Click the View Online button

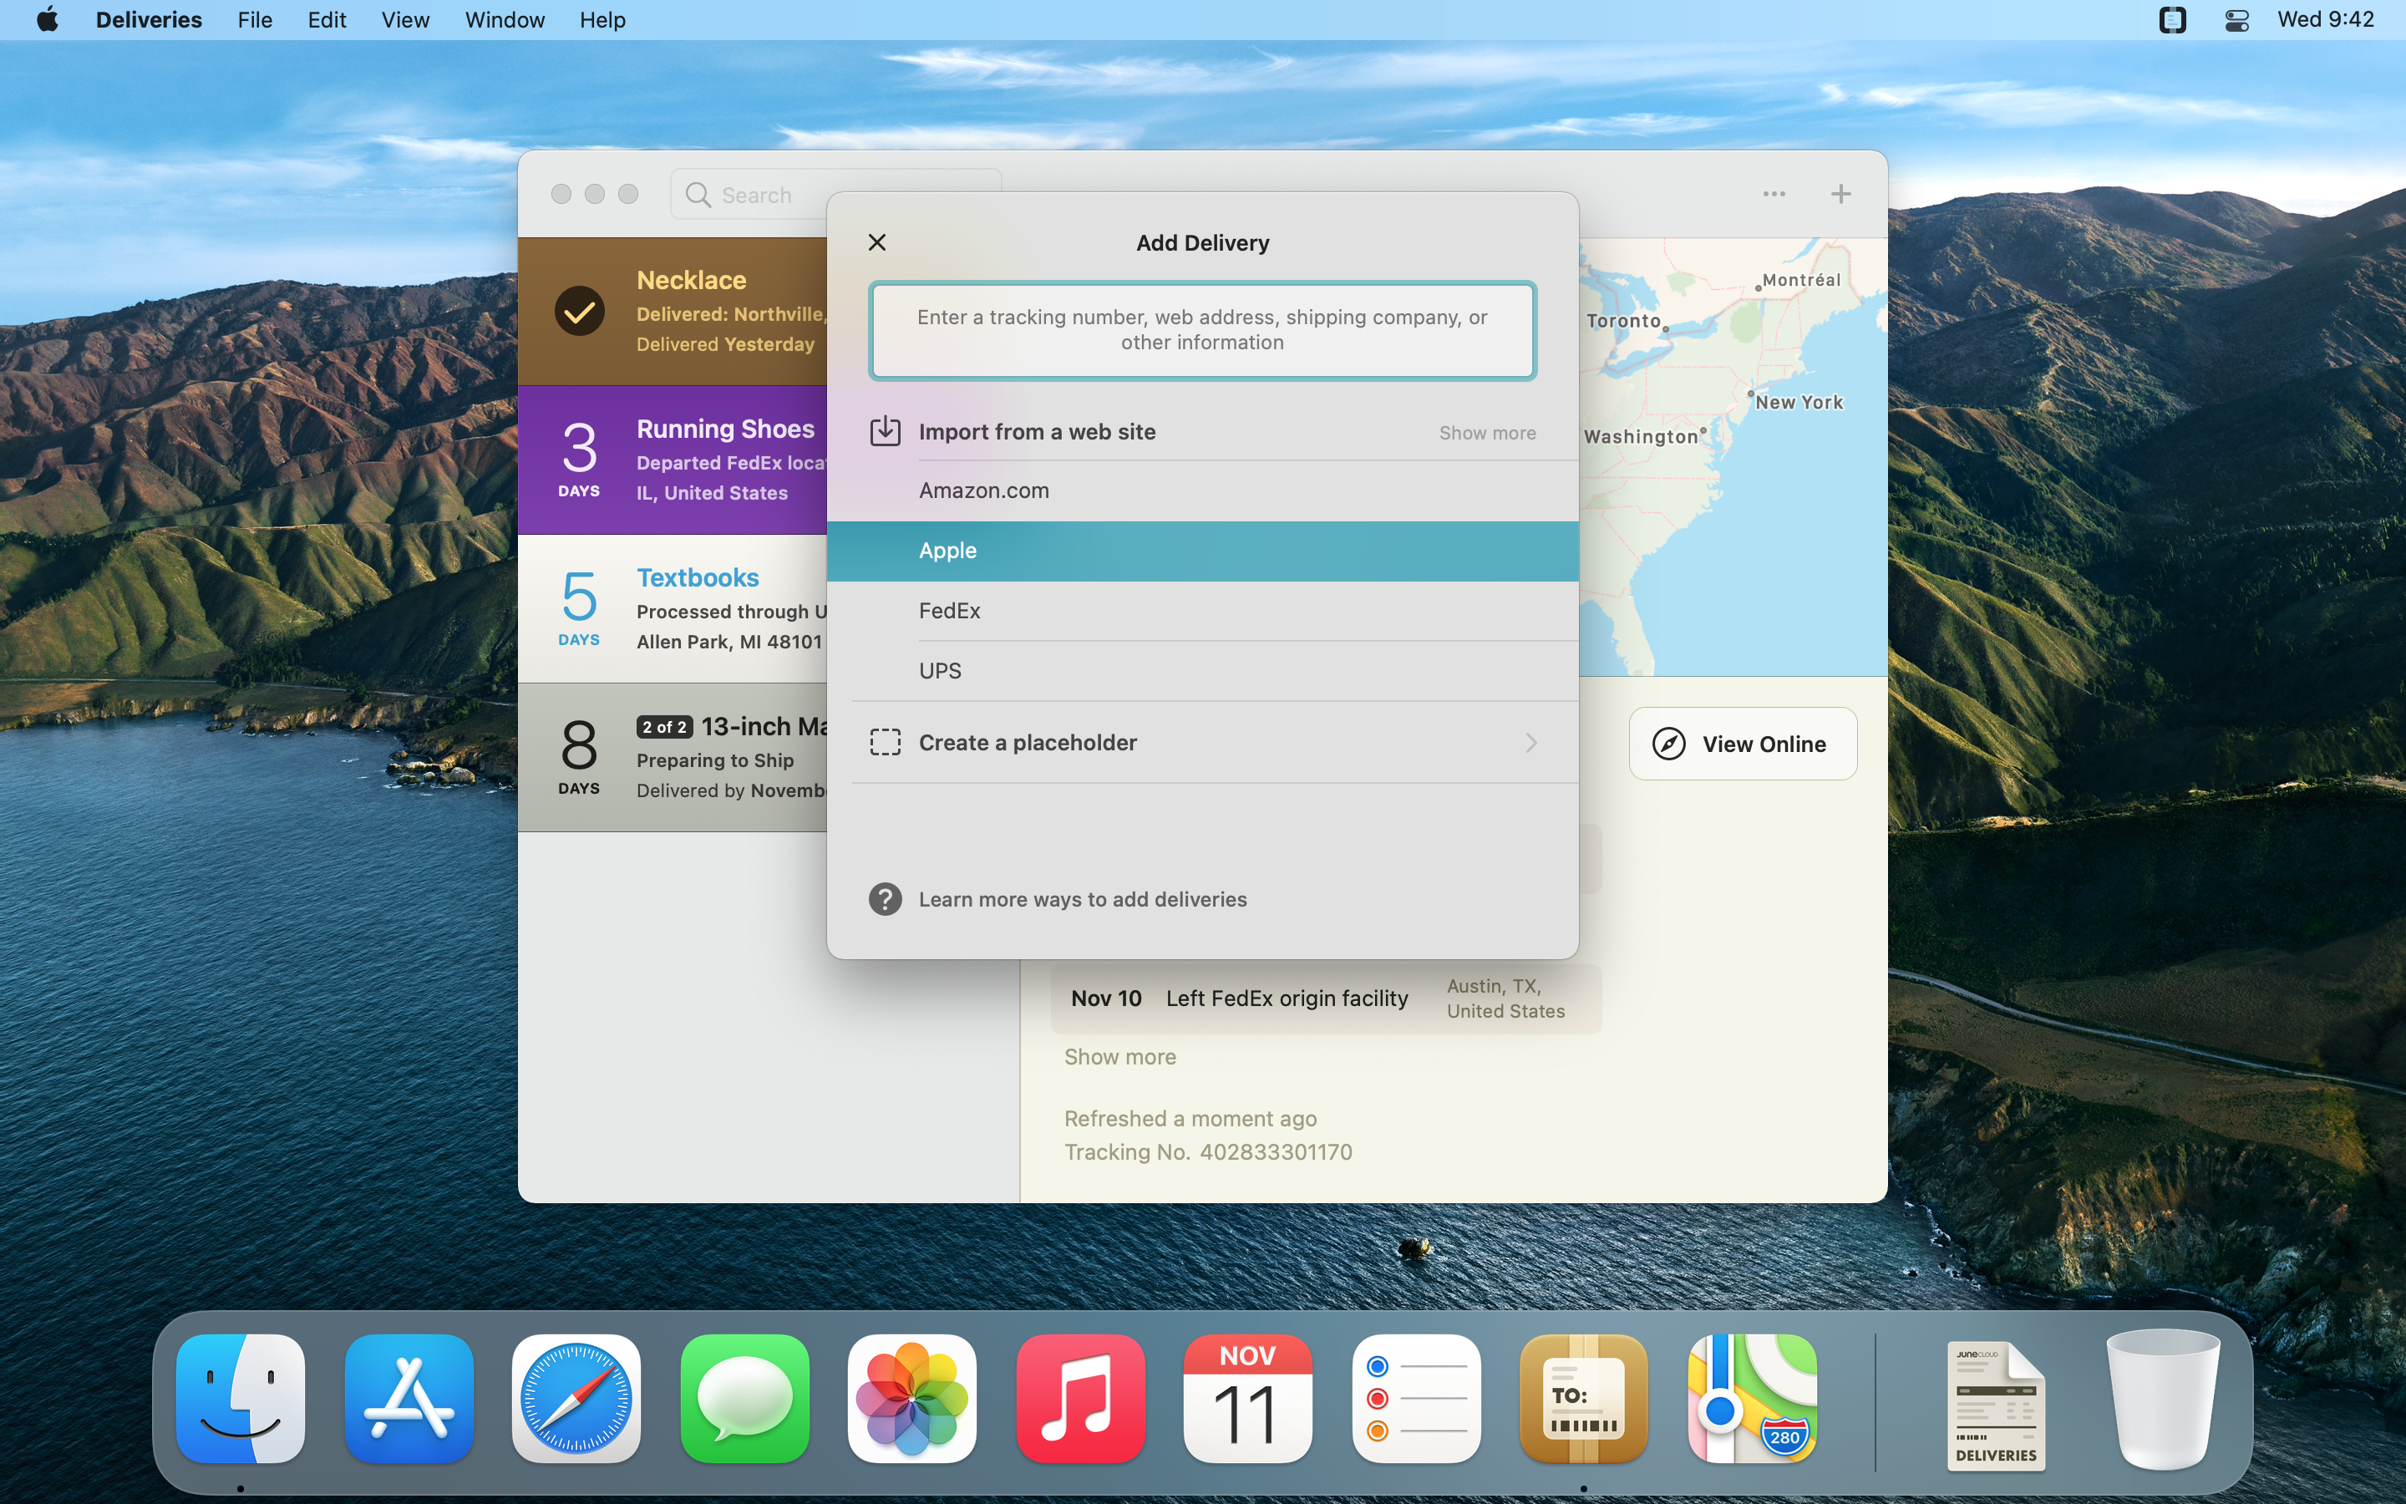[x=1742, y=743]
